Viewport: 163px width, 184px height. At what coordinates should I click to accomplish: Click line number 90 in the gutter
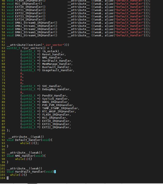[3, 134]
